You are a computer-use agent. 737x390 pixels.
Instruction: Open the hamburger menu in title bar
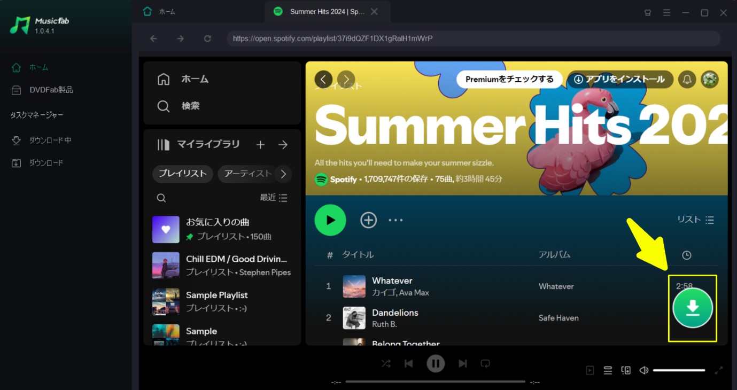[666, 12]
